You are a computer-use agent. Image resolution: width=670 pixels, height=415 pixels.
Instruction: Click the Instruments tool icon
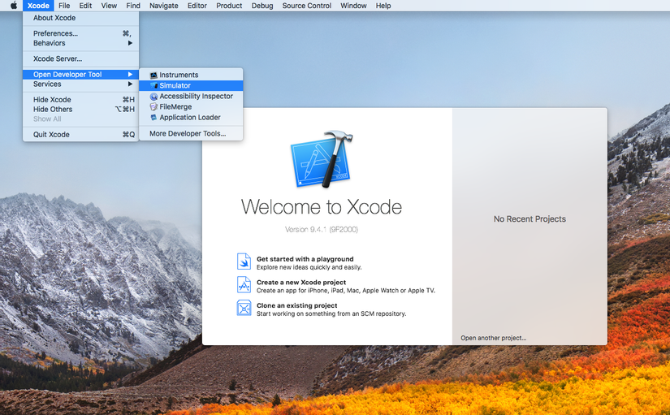tap(153, 75)
